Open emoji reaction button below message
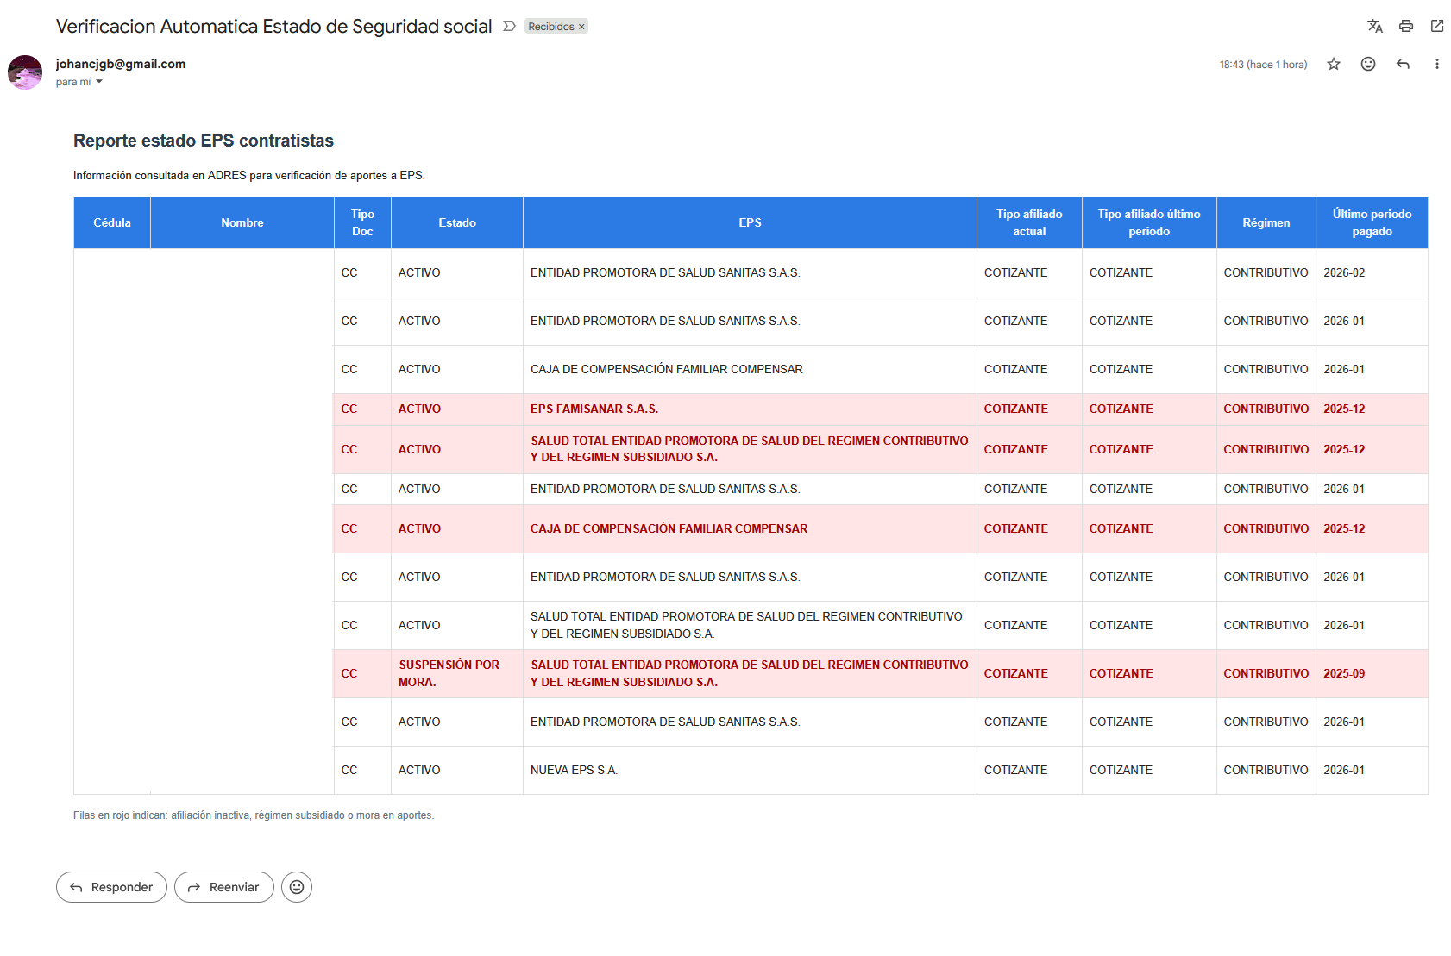Image resolution: width=1451 pixels, height=956 pixels. [x=297, y=887]
